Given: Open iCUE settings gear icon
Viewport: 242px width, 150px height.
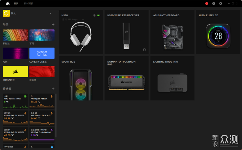Looking at the screenshot, I should tap(221, 3).
